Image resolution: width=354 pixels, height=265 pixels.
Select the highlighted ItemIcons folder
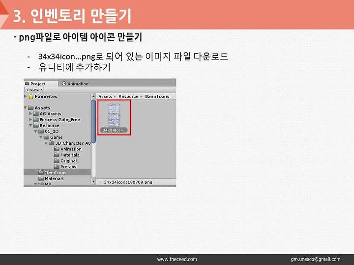pos(58,172)
